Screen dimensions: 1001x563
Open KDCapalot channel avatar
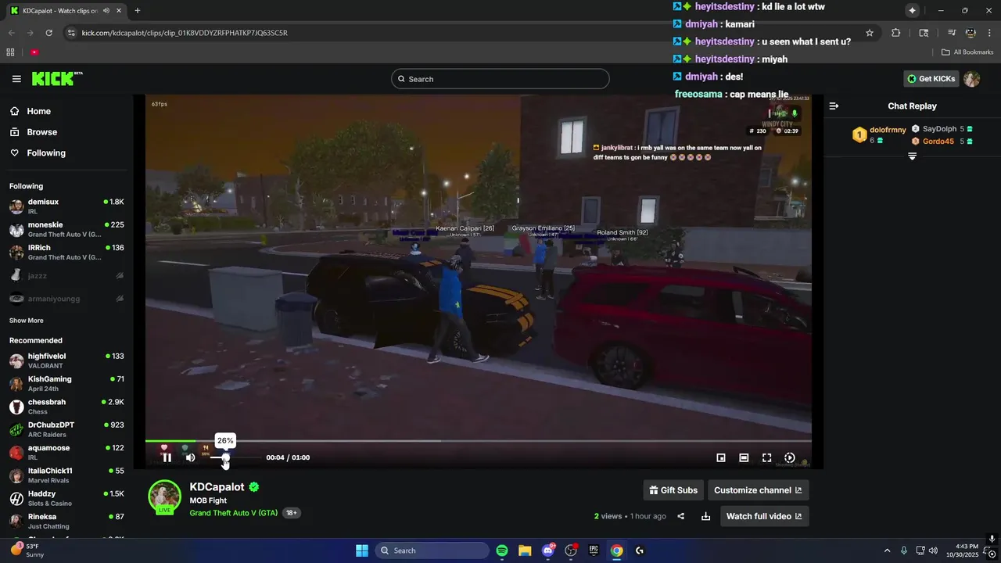(x=165, y=497)
